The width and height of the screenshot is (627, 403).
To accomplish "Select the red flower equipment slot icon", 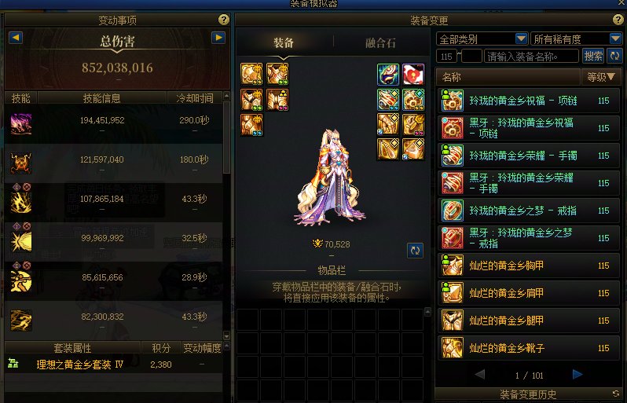I will pos(413,74).
